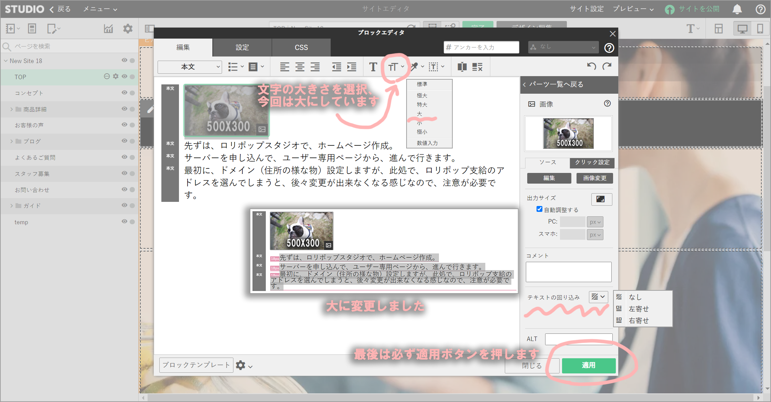
Task: Switch to the CSS tab
Action: click(301, 48)
